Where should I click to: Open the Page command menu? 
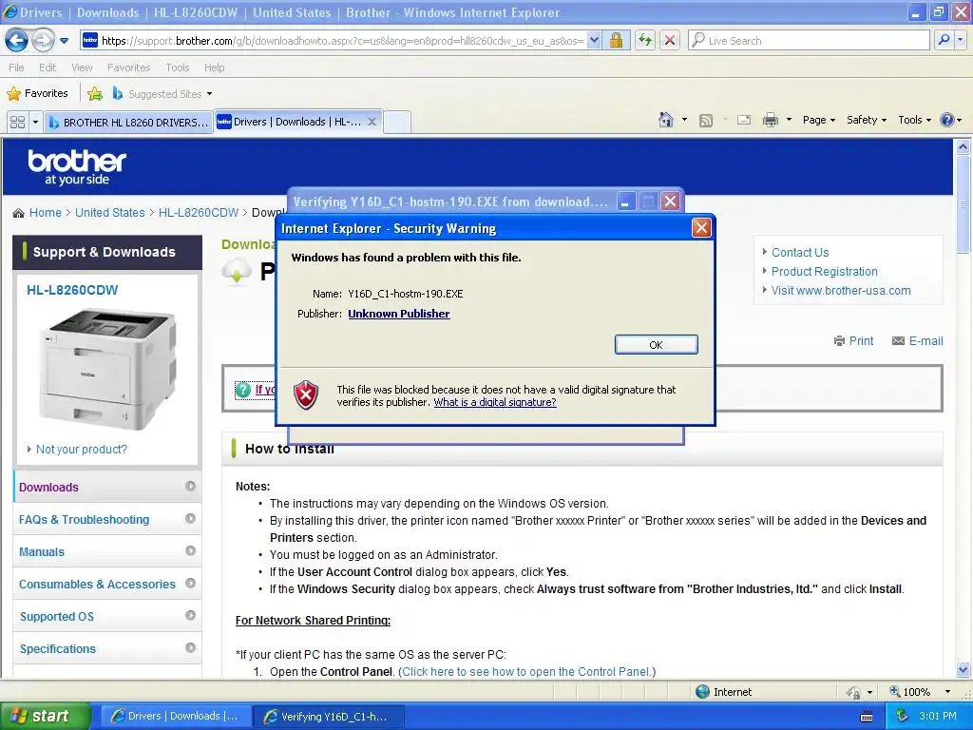(818, 120)
